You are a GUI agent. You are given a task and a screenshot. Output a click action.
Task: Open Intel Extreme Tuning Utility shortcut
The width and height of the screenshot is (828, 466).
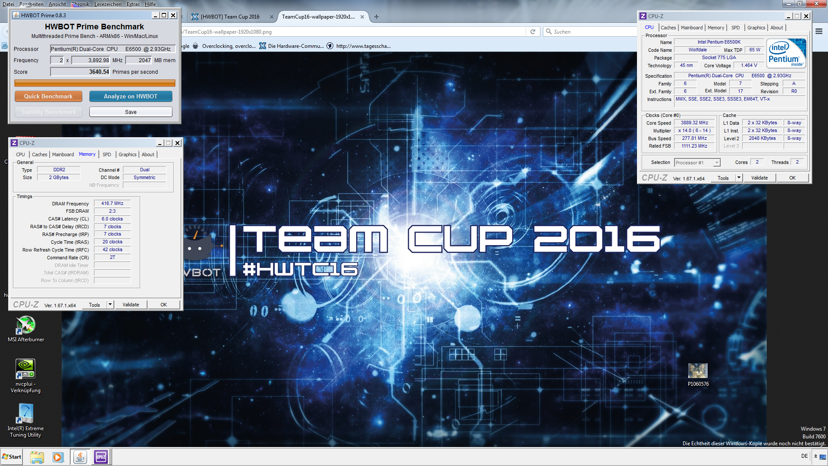pos(25,420)
